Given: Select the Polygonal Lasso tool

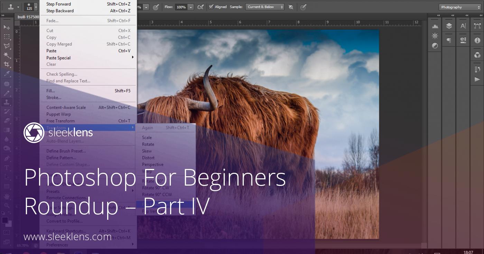Looking at the screenshot, I should [x=7, y=46].
